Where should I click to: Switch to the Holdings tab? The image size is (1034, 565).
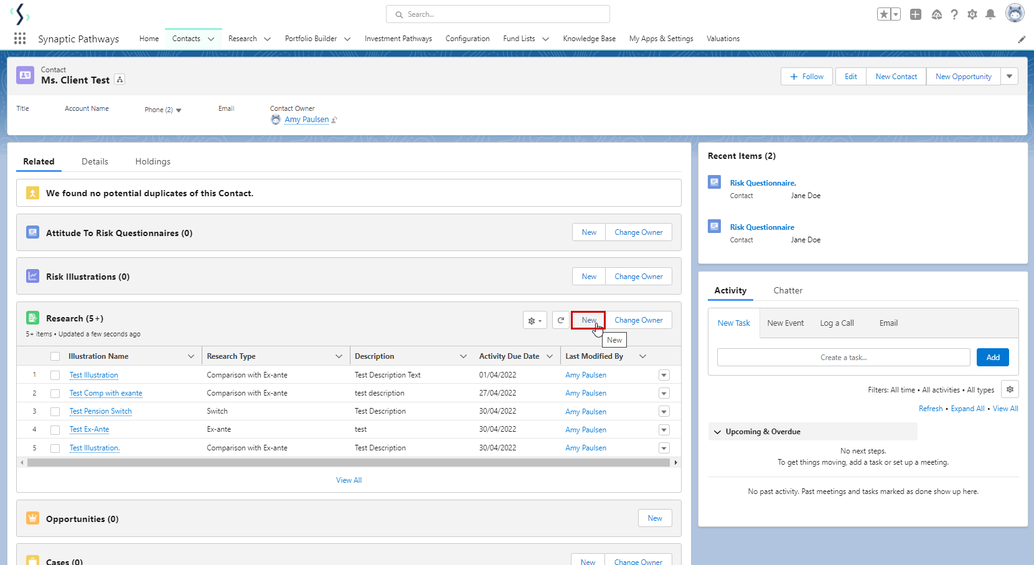[x=153, y=161]
